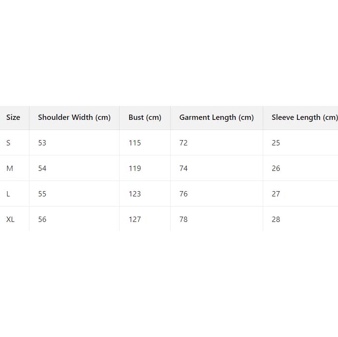Click the Garment Length (cm) header
This screenshot has height=337, width=338.
click(x=216, y=117)
